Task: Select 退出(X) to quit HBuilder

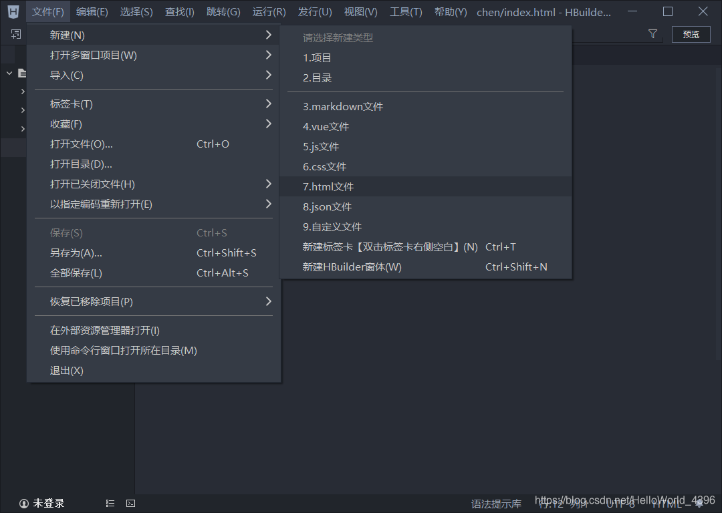Action: pos(154,370)
